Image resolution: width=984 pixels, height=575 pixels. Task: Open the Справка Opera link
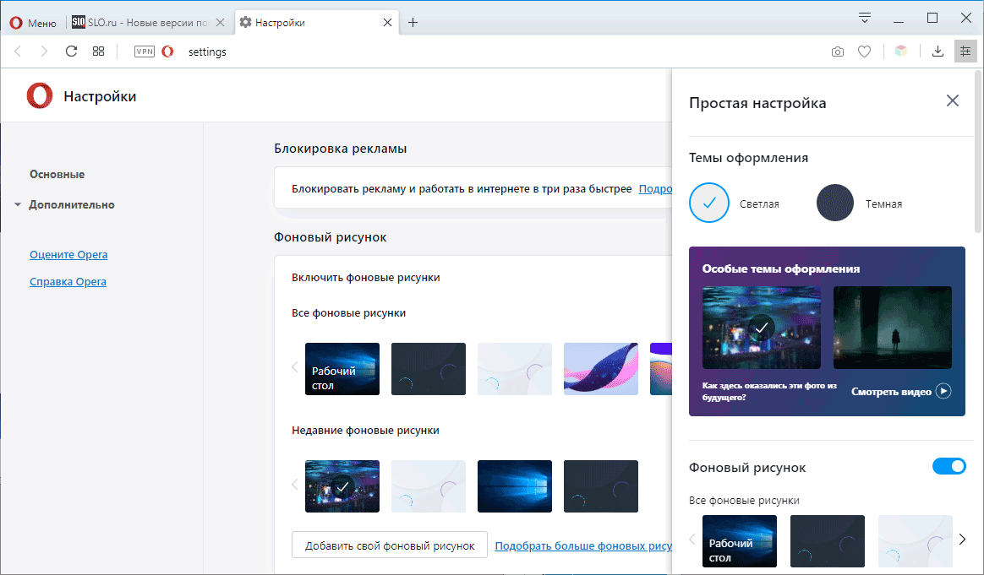[68, 281]
